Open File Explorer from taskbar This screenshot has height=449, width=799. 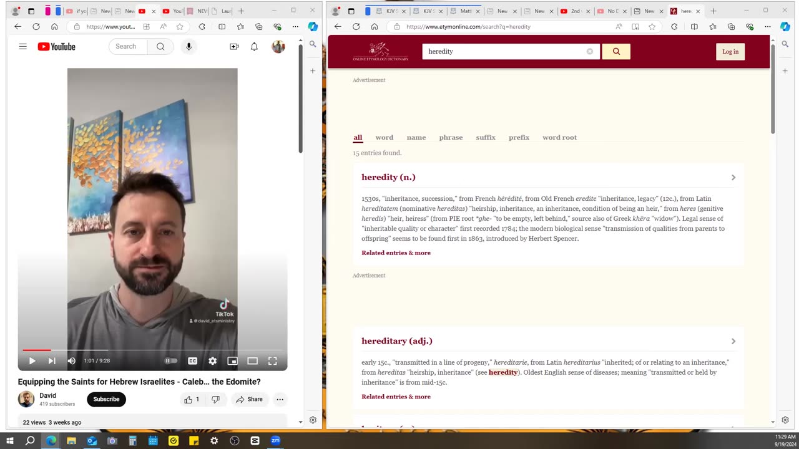click(71, 441)
